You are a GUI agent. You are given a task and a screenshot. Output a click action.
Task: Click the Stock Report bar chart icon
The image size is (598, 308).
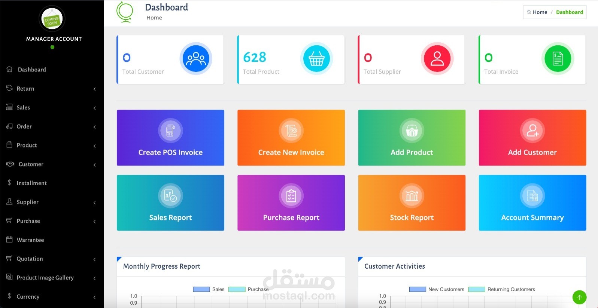click(412, 196)
